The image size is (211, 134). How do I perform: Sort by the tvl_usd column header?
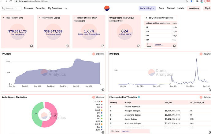[168, 103]
